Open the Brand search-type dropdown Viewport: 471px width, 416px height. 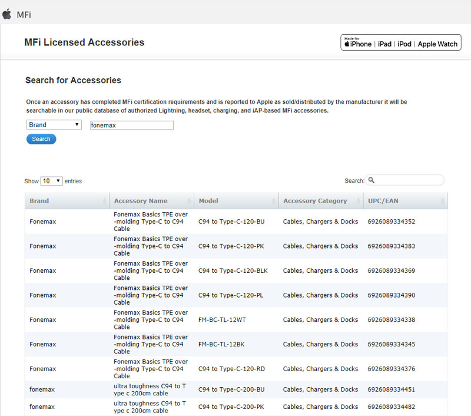54,125
